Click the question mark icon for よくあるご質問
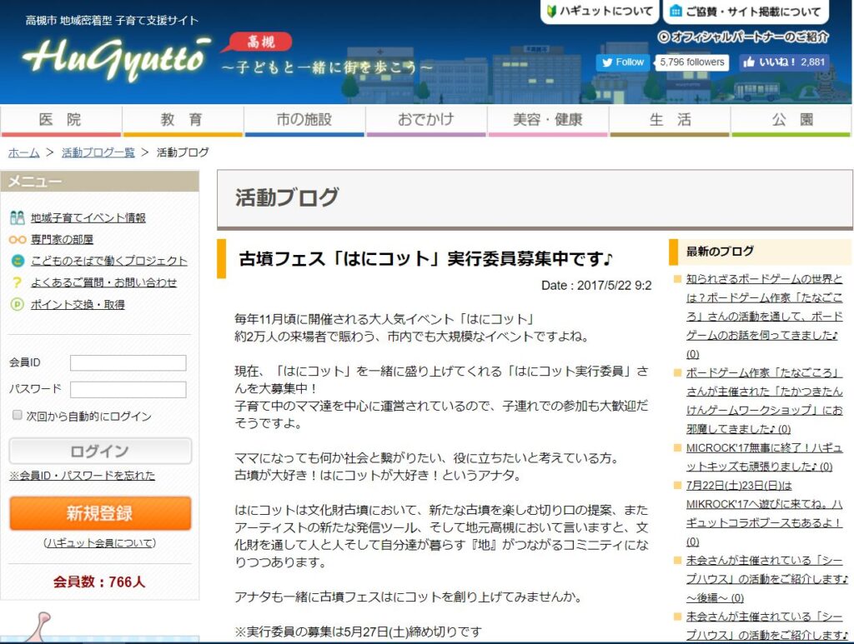Image resolution: width=854 pixels, height=644 pixels. 17,282
